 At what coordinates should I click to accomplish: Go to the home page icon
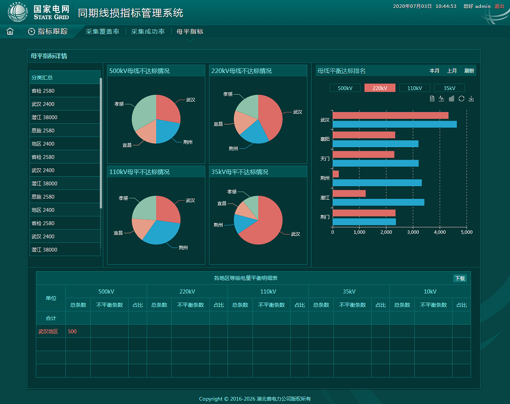(x=10, y=32)
